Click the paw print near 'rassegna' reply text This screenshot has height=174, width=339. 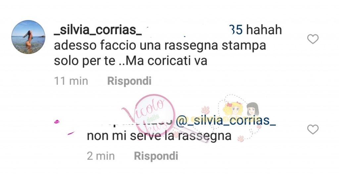pos(241,138)
